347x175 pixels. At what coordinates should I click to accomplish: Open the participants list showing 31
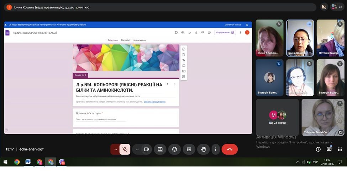337,7
